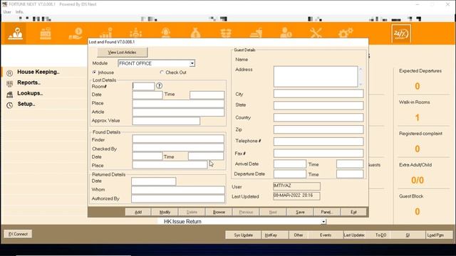Click the Lookups sidebar icon
Viewport: 456px width, 256px height.
coord(9,95)
